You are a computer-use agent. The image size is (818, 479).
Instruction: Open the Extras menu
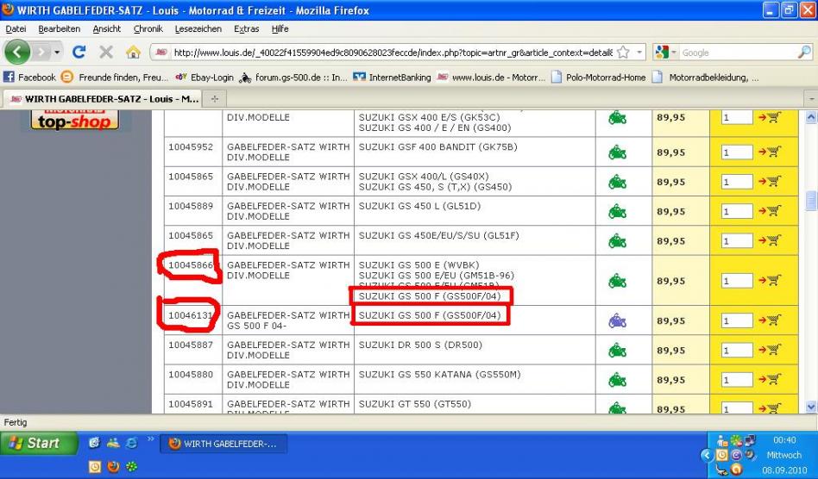246,29
